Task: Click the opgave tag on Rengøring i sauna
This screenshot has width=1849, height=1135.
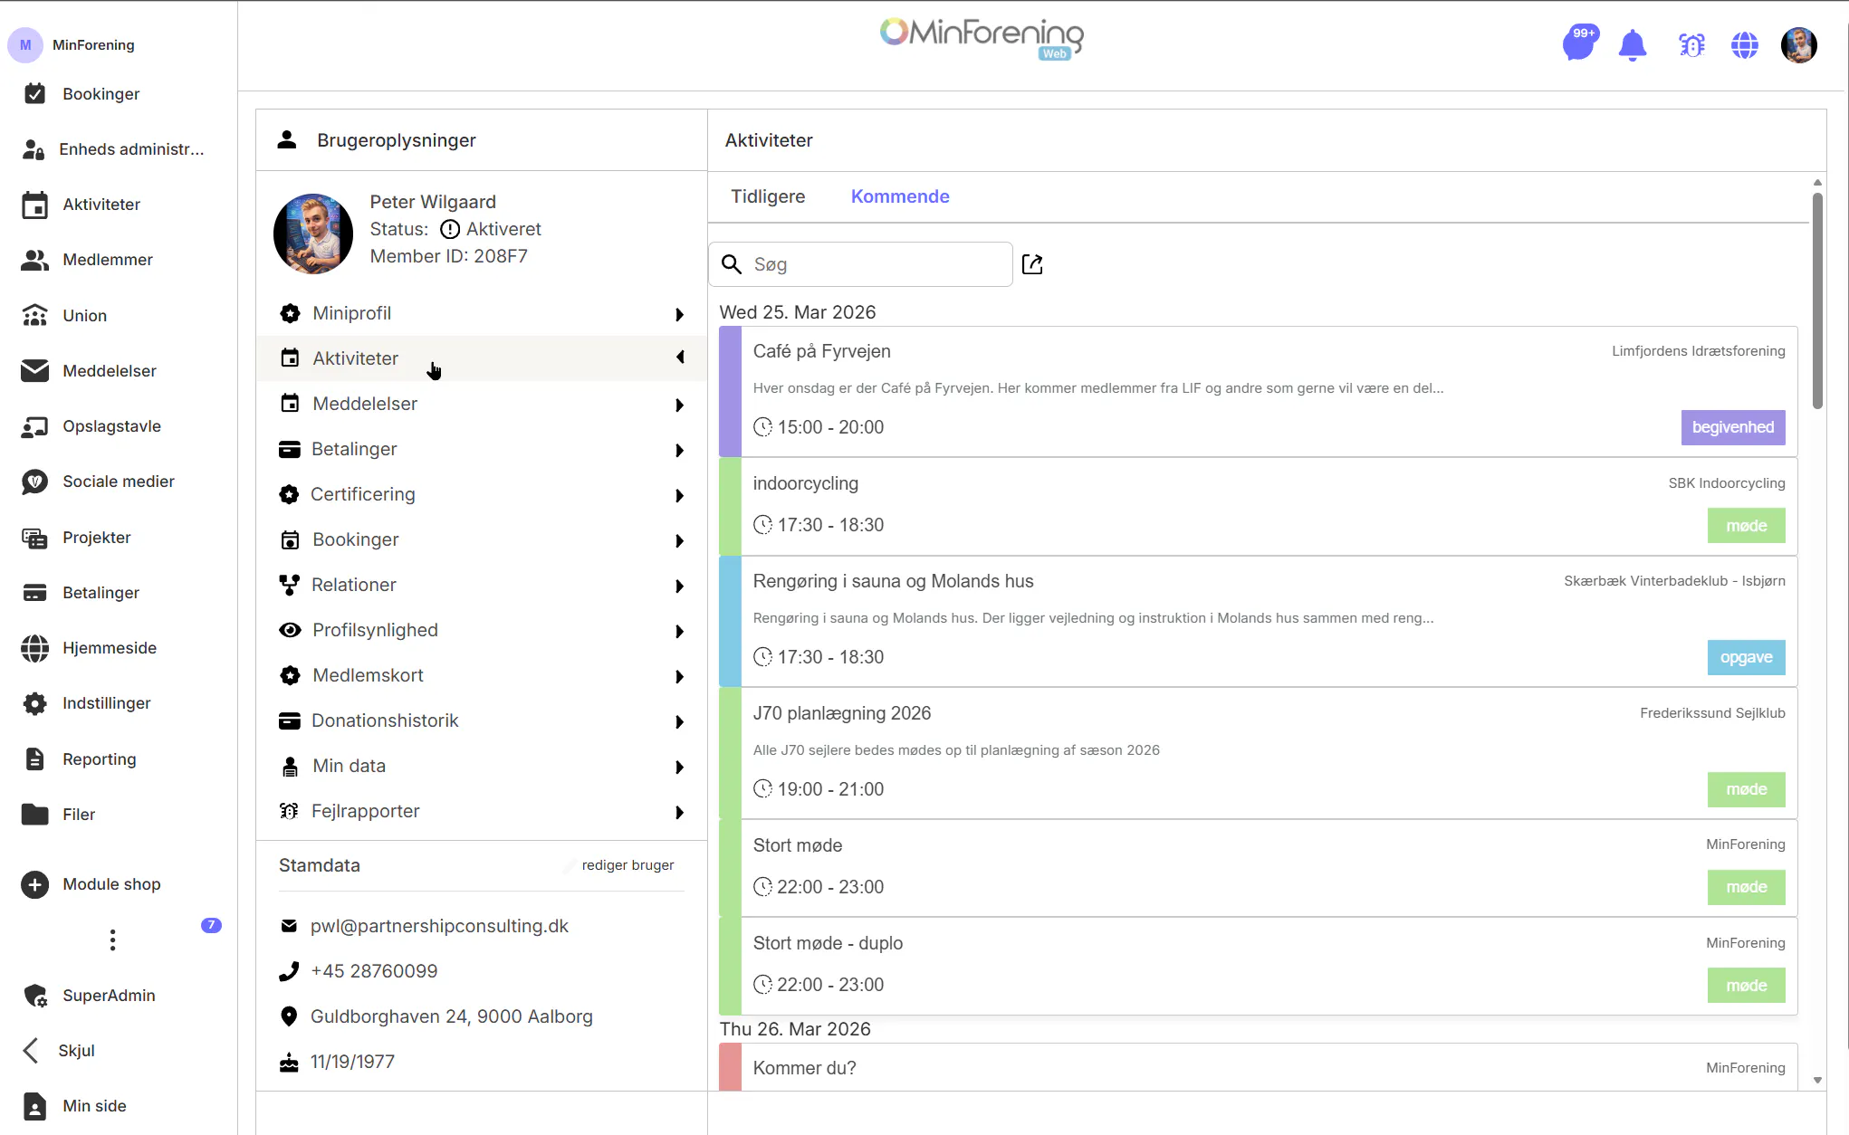Action: point(1747,658)
